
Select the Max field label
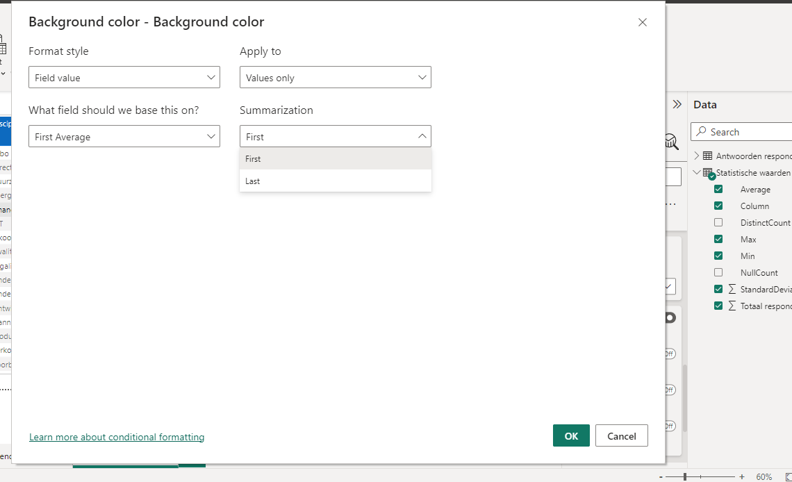coord(748,239)
